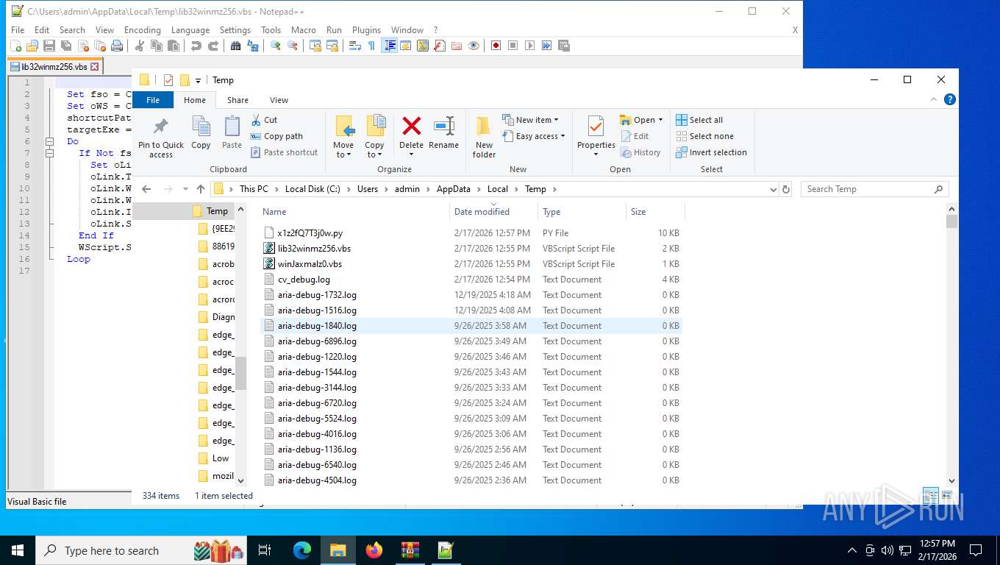The image size is (1000, 565).
Task: Open the New item dropdown
Action: [531, 120]
